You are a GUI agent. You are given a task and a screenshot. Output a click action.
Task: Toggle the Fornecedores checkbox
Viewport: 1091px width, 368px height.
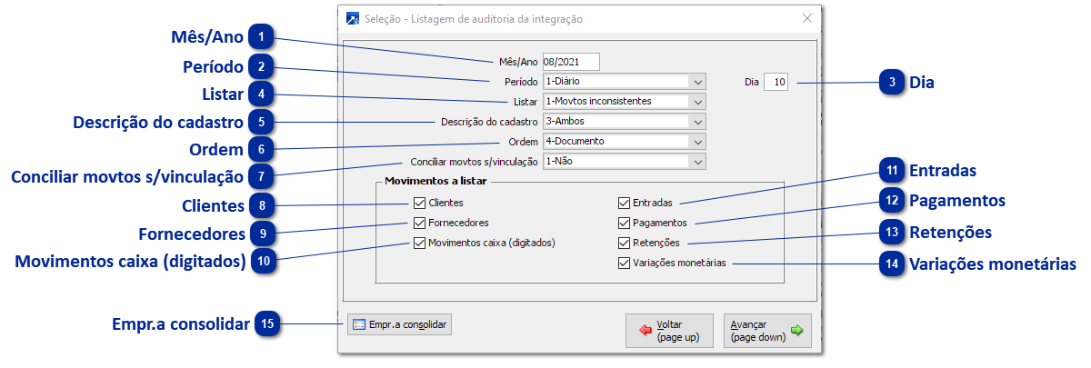tap(419, 223)
